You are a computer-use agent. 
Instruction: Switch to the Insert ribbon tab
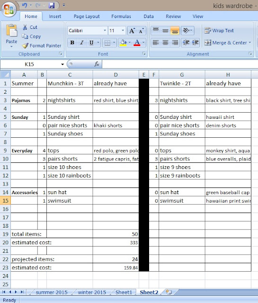point(55,17)
